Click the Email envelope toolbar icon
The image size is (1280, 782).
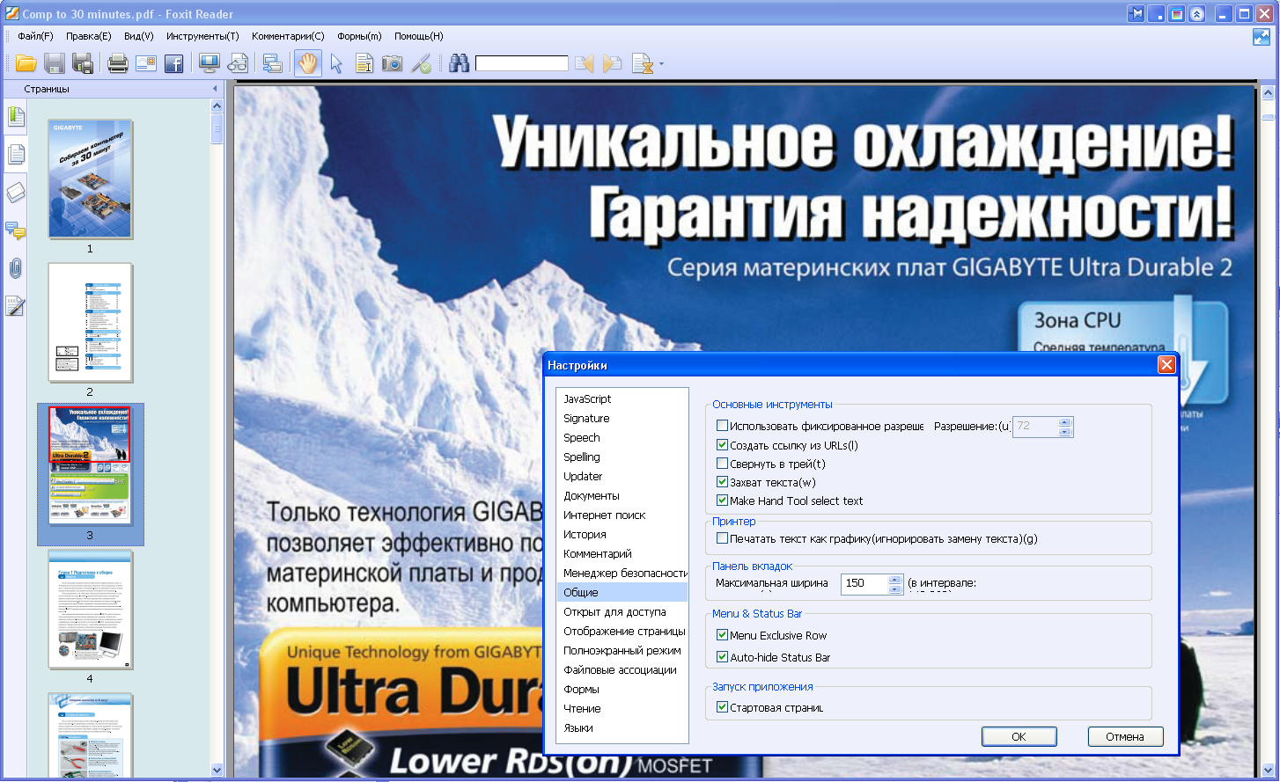[146, 63]
